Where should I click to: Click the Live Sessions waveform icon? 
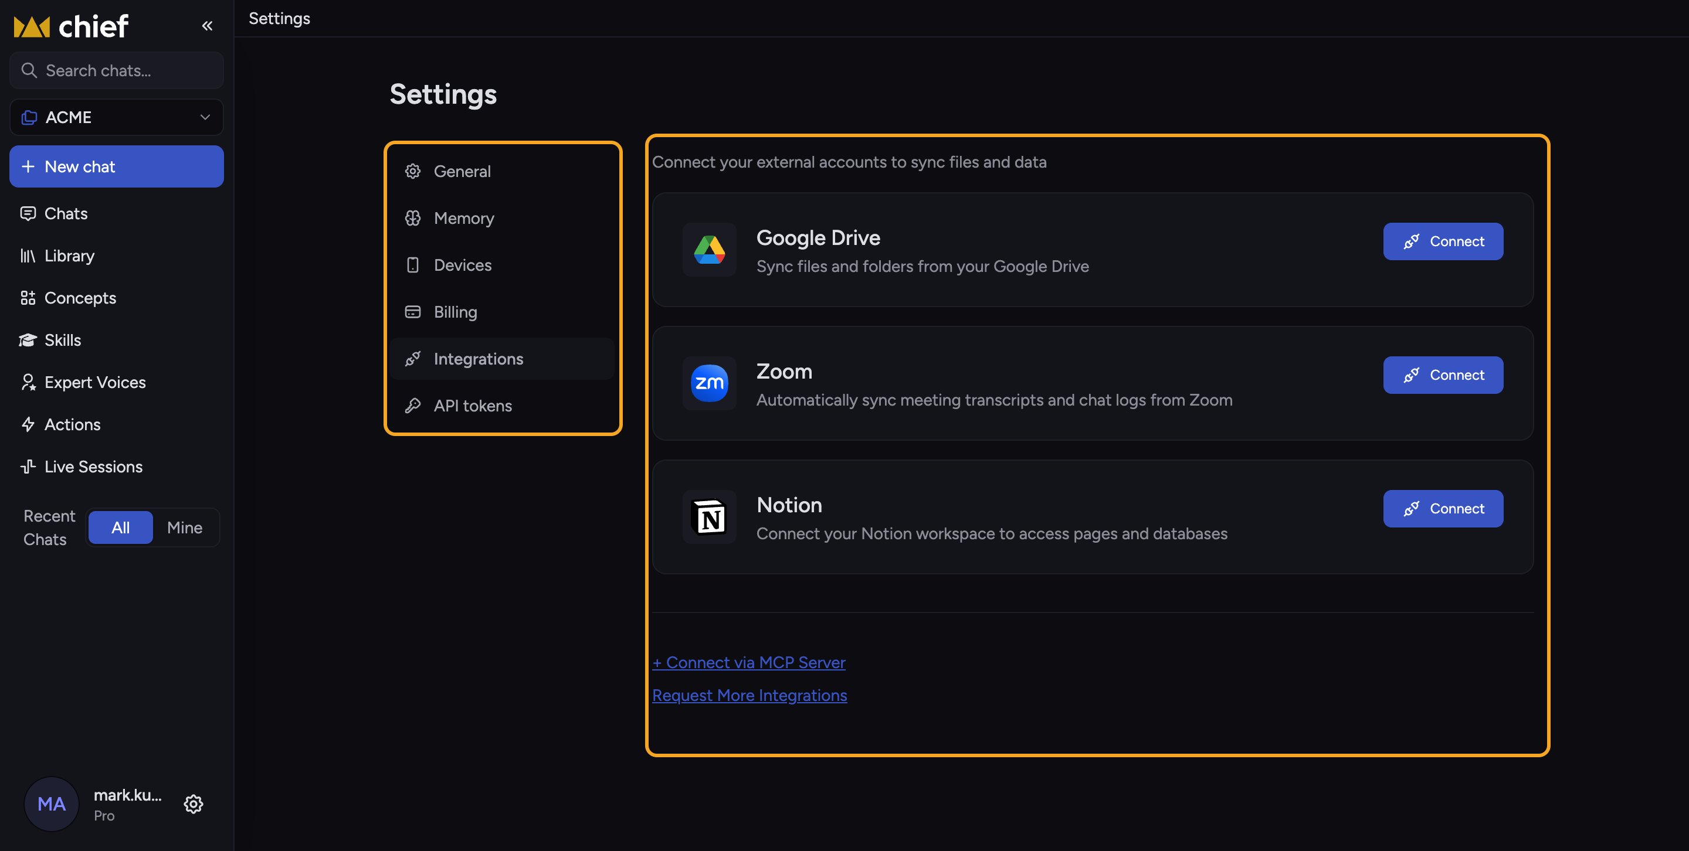coord(28,467)
